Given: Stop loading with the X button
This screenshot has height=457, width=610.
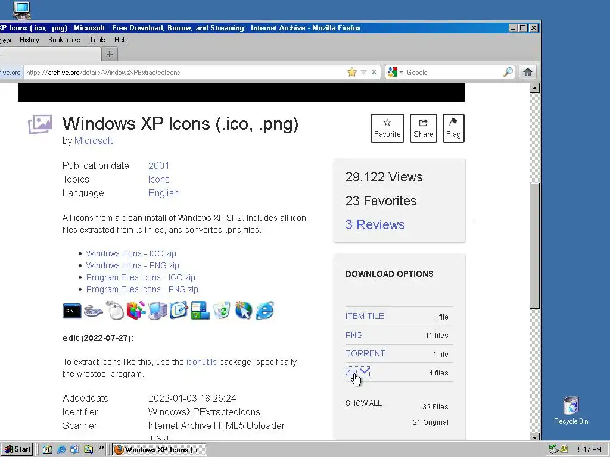Looking at the screenshot, I should pos(374,72).
